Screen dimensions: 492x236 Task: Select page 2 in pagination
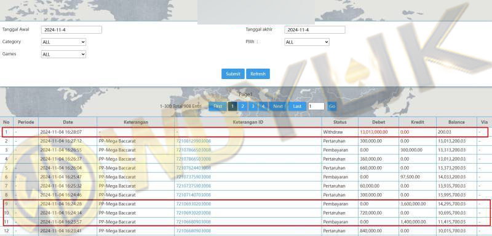point(242,106)
